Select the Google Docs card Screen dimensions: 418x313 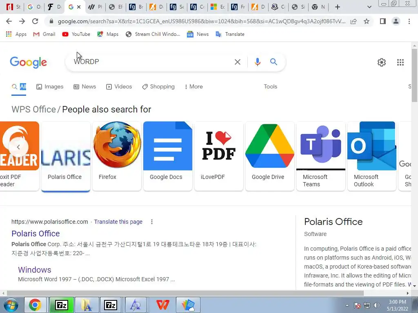168,156
